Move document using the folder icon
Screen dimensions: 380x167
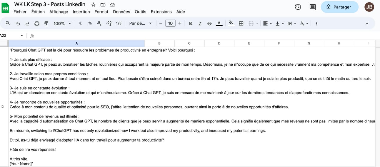coord(103,4)
